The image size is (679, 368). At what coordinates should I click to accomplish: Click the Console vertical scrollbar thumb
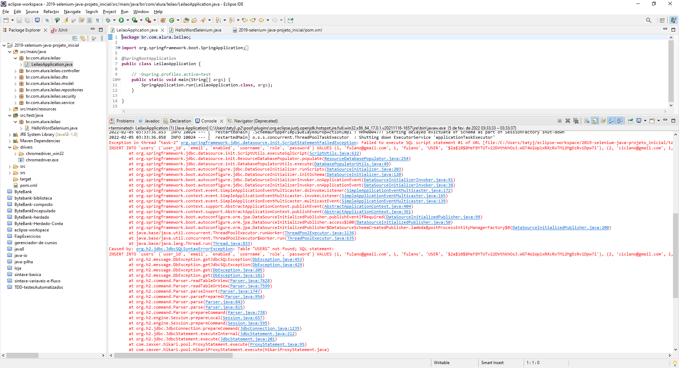tap(675, 256)
